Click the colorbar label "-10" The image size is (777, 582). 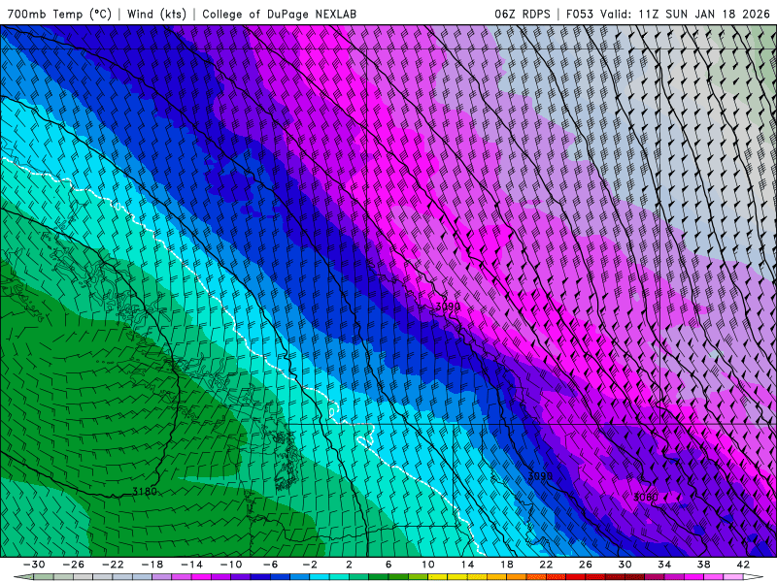click(231, 565)
